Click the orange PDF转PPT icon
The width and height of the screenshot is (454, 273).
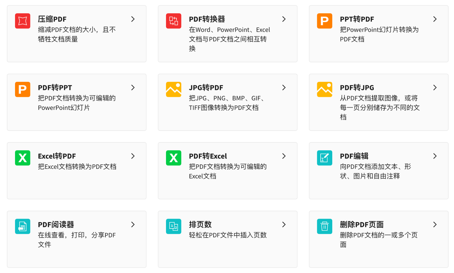tap(23, 89)
